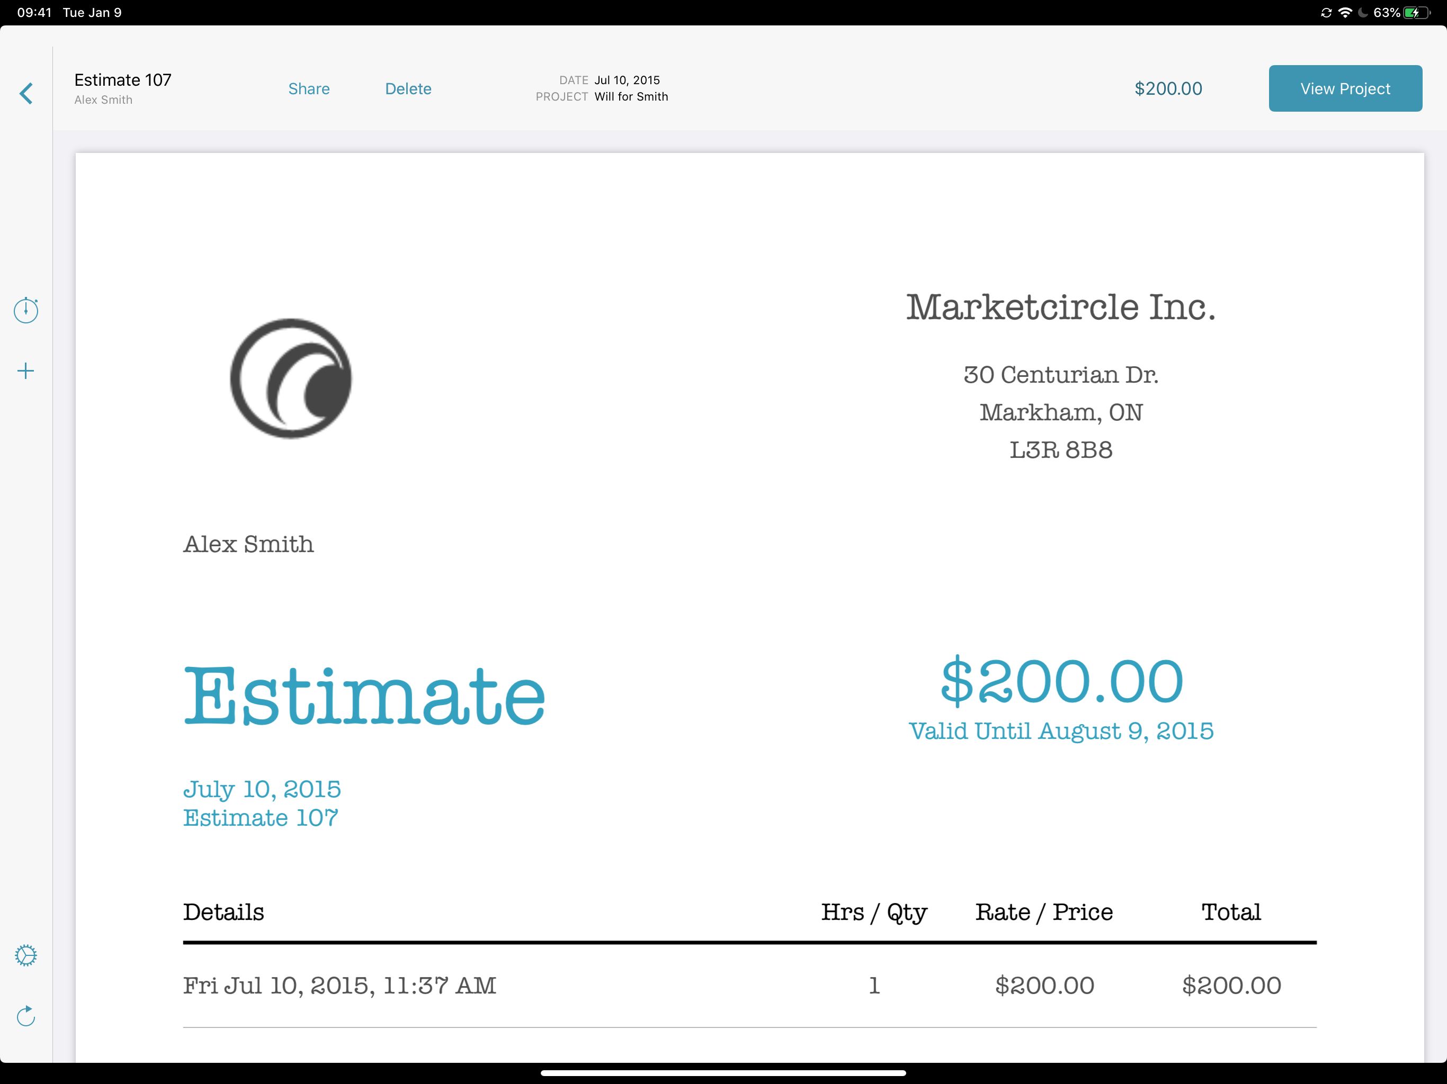Tap the battery indicator in status bar
Image resolution: width=1447 pixels, height=1084 pixels.
(x=1417, y=12)
